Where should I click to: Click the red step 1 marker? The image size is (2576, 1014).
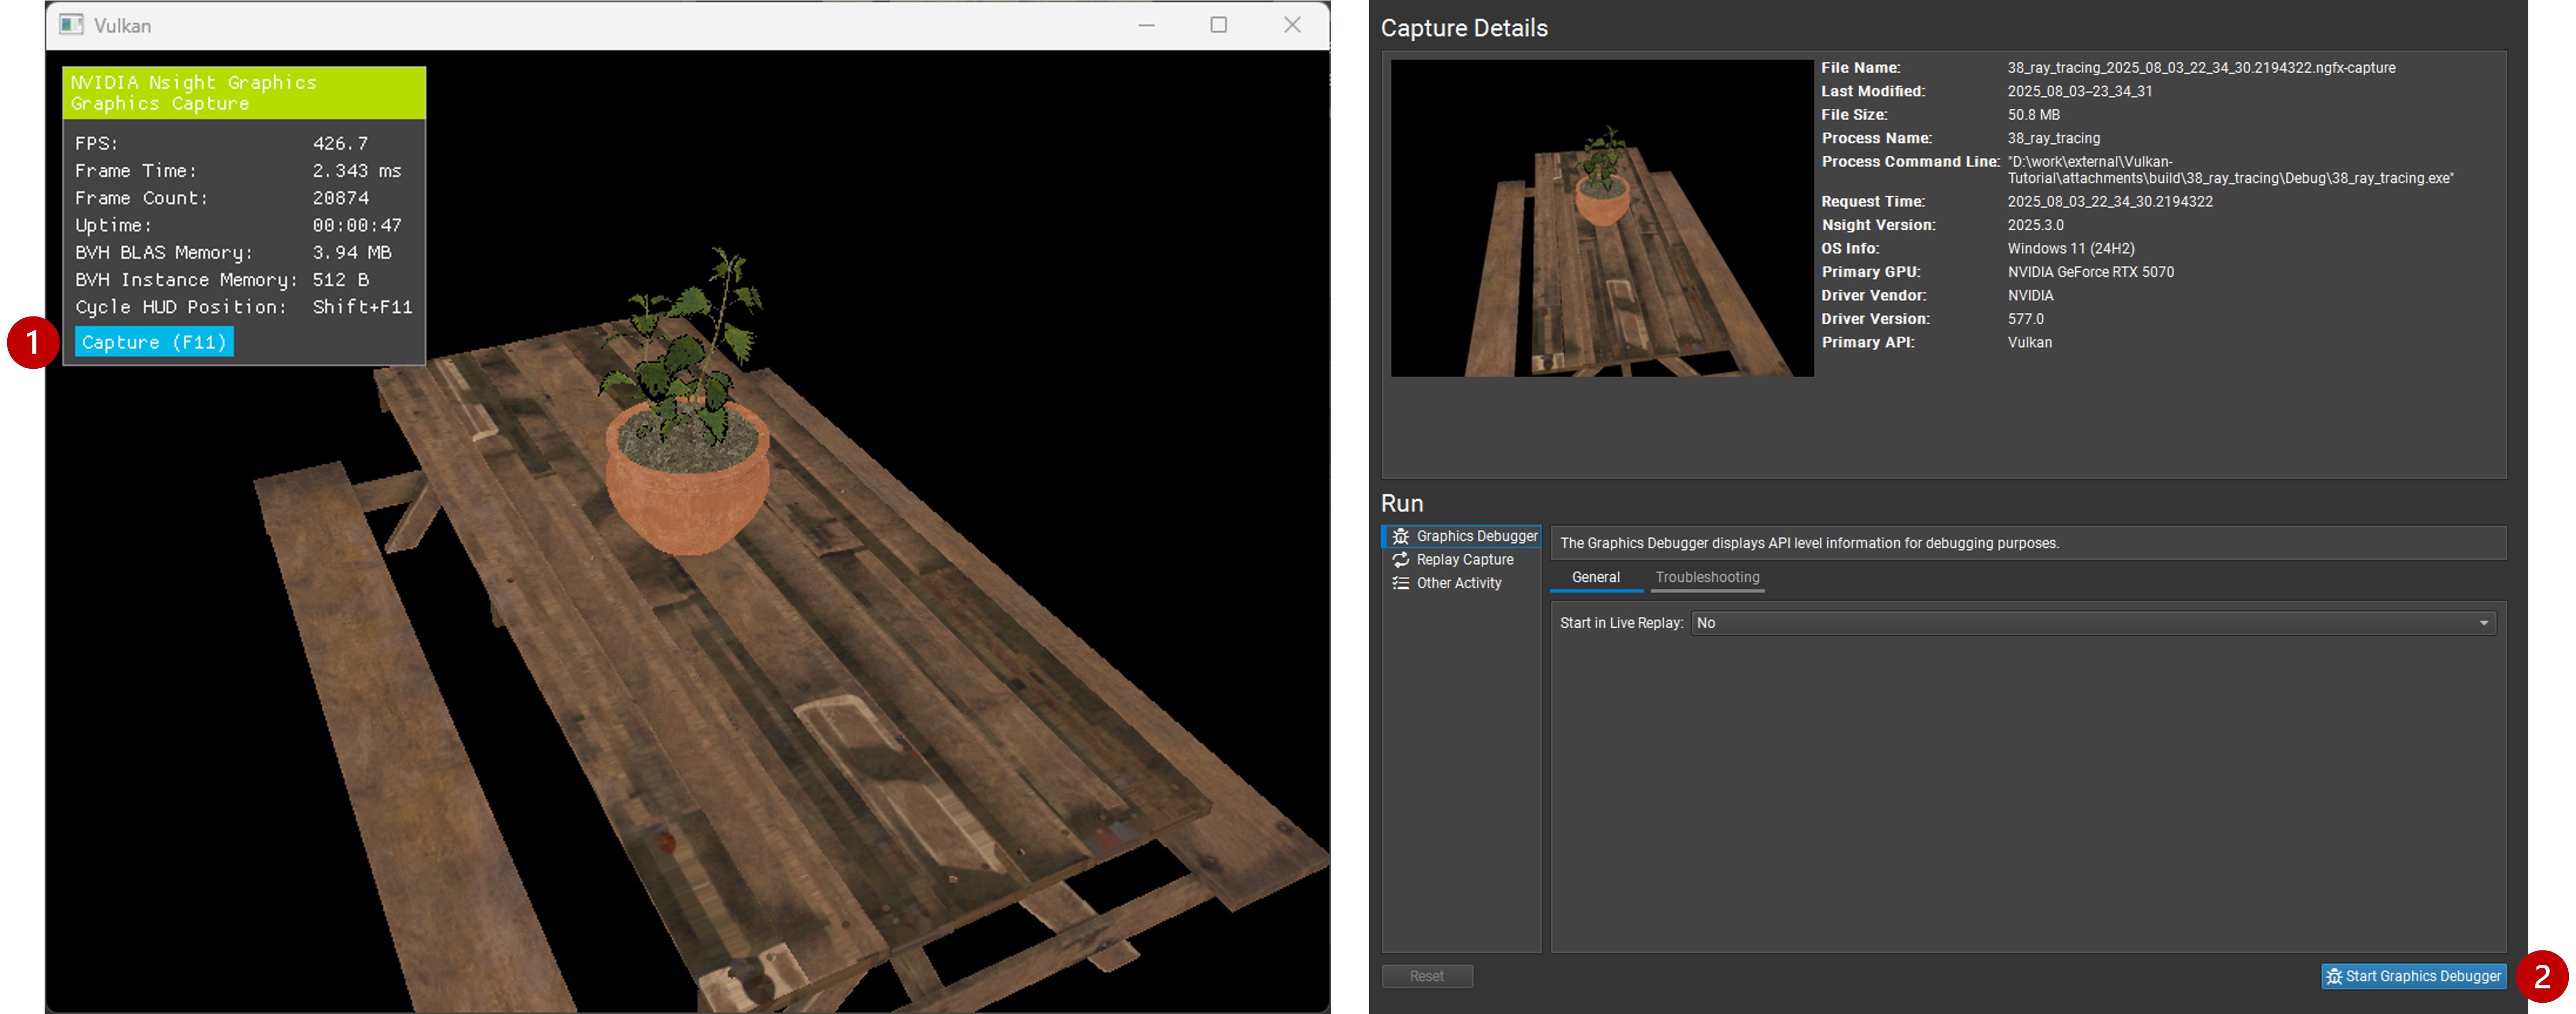32,343
